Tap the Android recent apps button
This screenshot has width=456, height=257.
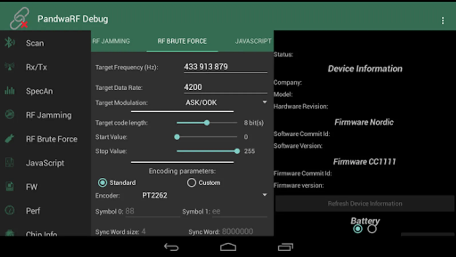tap(285, 247)
